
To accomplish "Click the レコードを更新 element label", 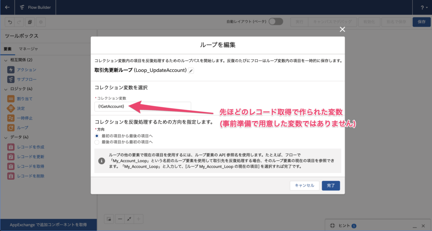I will 30,157.
